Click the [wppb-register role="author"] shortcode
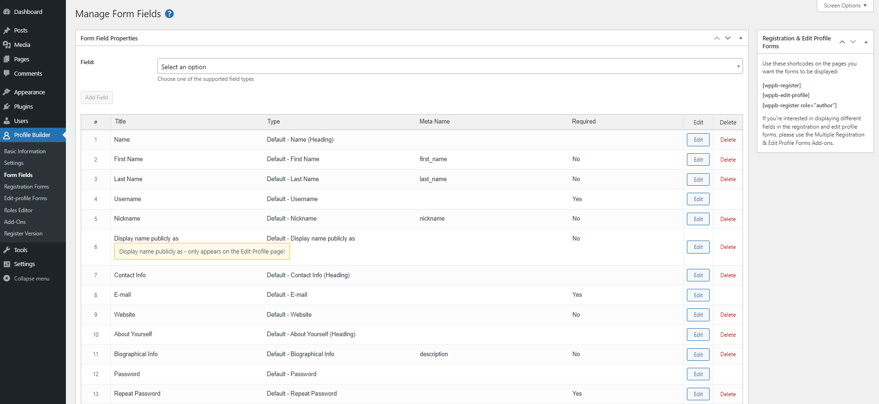 (x=799, y=105)
